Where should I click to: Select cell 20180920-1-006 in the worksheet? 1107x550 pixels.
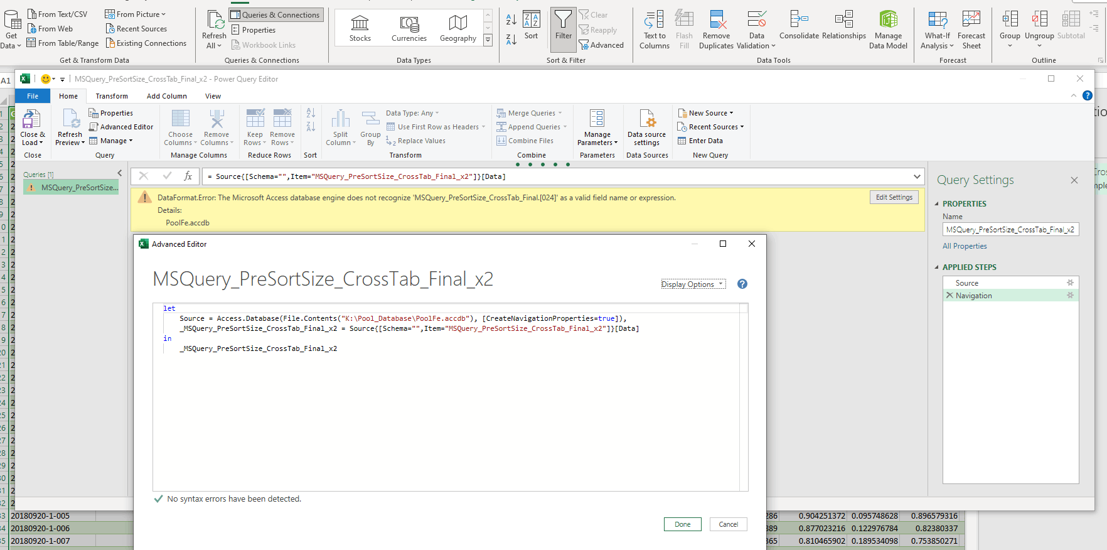coord(53,528)
